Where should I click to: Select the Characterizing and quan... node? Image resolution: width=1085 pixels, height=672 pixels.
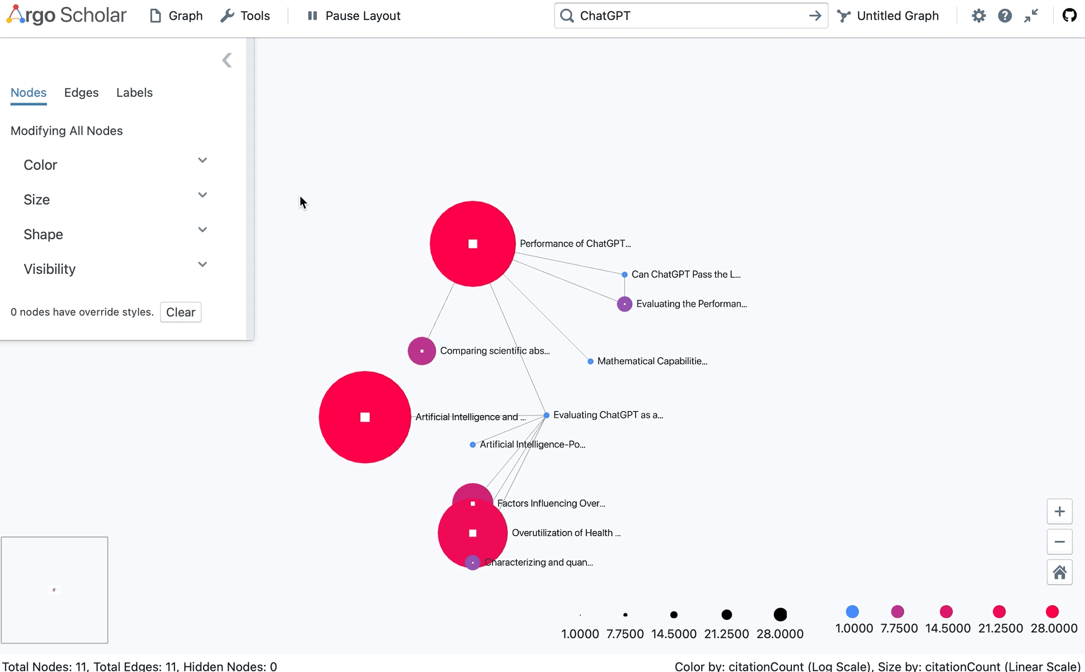click(x=473, y=562)
